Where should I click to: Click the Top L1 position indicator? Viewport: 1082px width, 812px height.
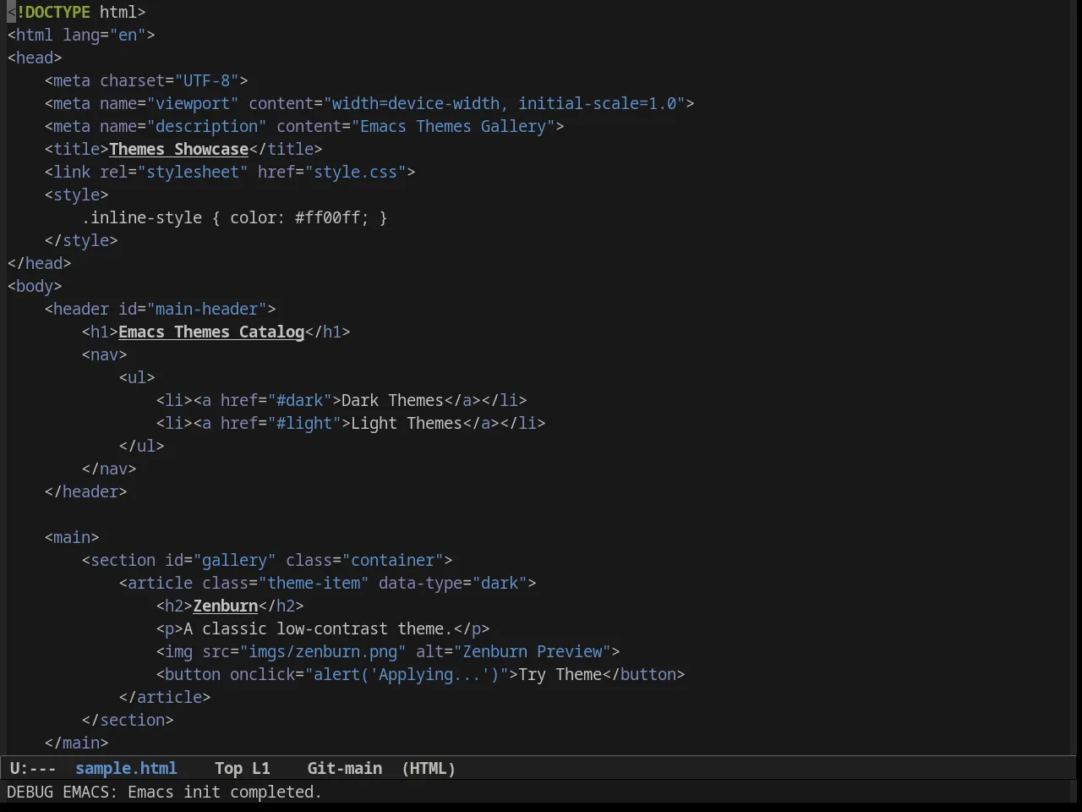click(x=242, y=768)
